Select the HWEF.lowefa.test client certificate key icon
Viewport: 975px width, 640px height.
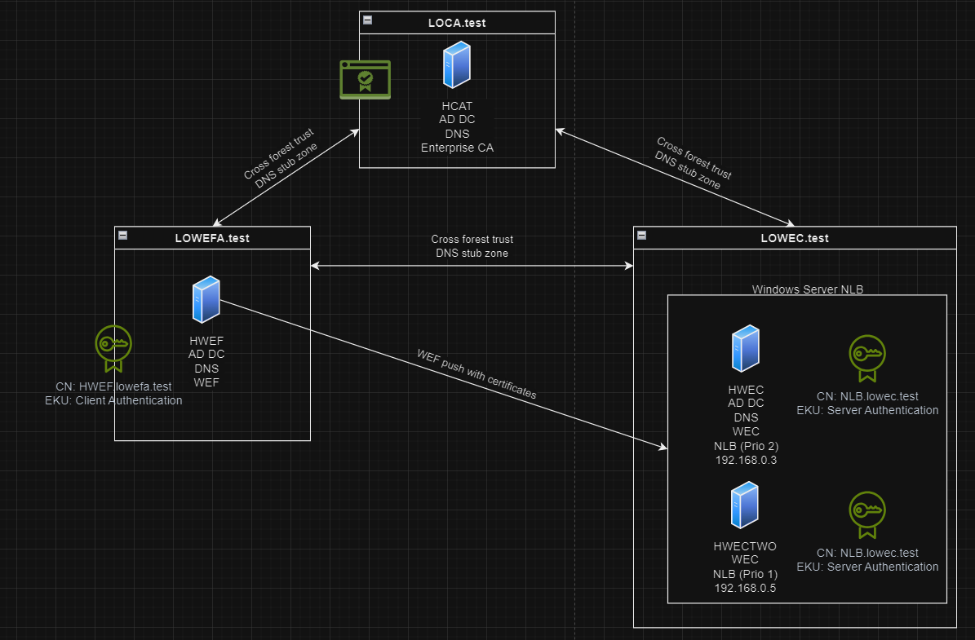click(113, 348)
